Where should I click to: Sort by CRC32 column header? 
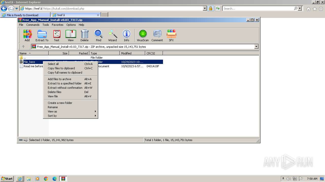[154, 53]
